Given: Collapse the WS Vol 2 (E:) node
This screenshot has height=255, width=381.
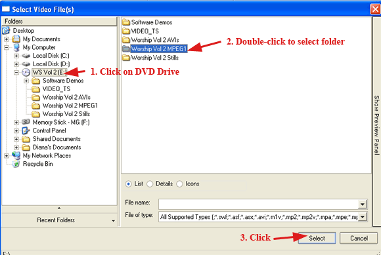Looking at the screenshot, I should (x=16, y=72).
